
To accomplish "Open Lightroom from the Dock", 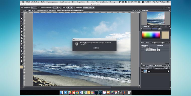I will point(97,92).
